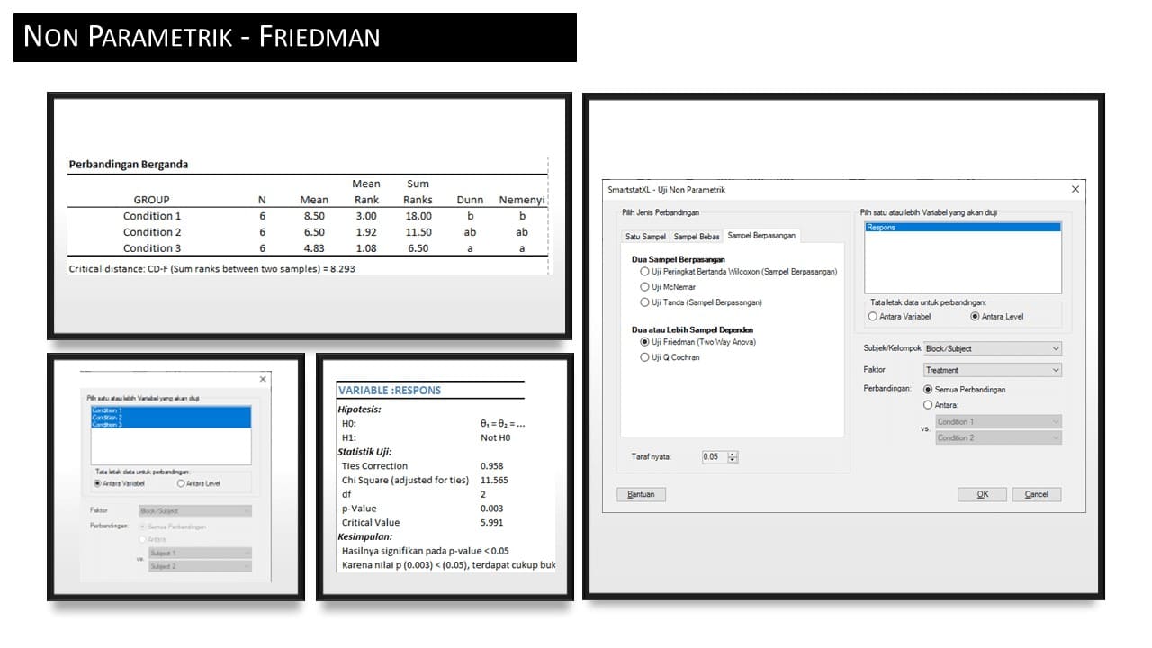Viewport: 1152px width, 648px height.
Task: Select Uji Friedman (Two Way Anova)
Action: tap(644, 342)
